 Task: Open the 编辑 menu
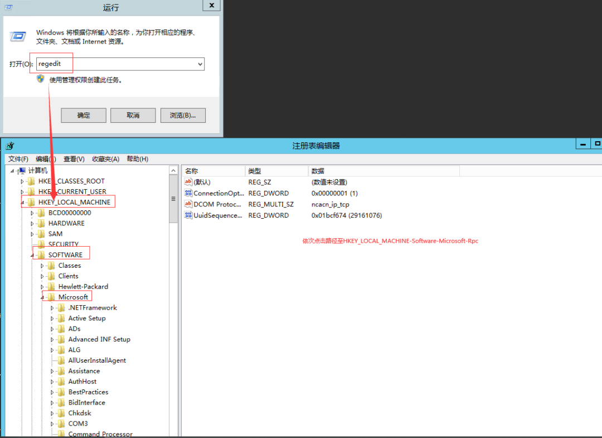(x=46, y=159)
